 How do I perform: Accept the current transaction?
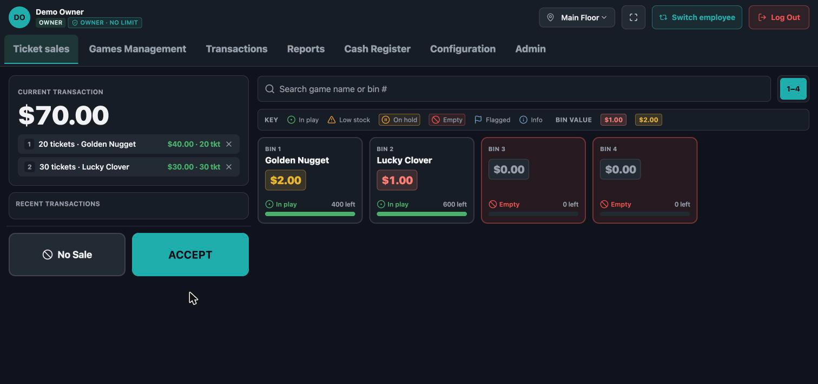click(190, 255)
